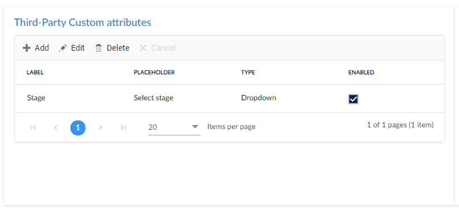
Task: Jump to last page arrow icon
Action: coord(123,127)
